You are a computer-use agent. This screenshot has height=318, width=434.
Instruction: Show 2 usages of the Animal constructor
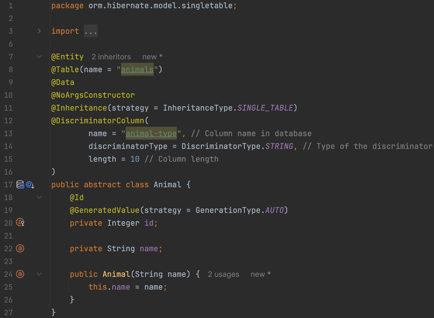223,274
